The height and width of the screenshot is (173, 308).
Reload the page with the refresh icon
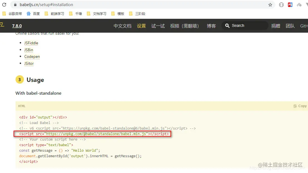(4, 5)
